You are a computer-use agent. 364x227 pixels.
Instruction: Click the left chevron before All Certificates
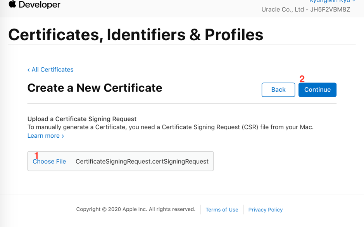(29, 70)
